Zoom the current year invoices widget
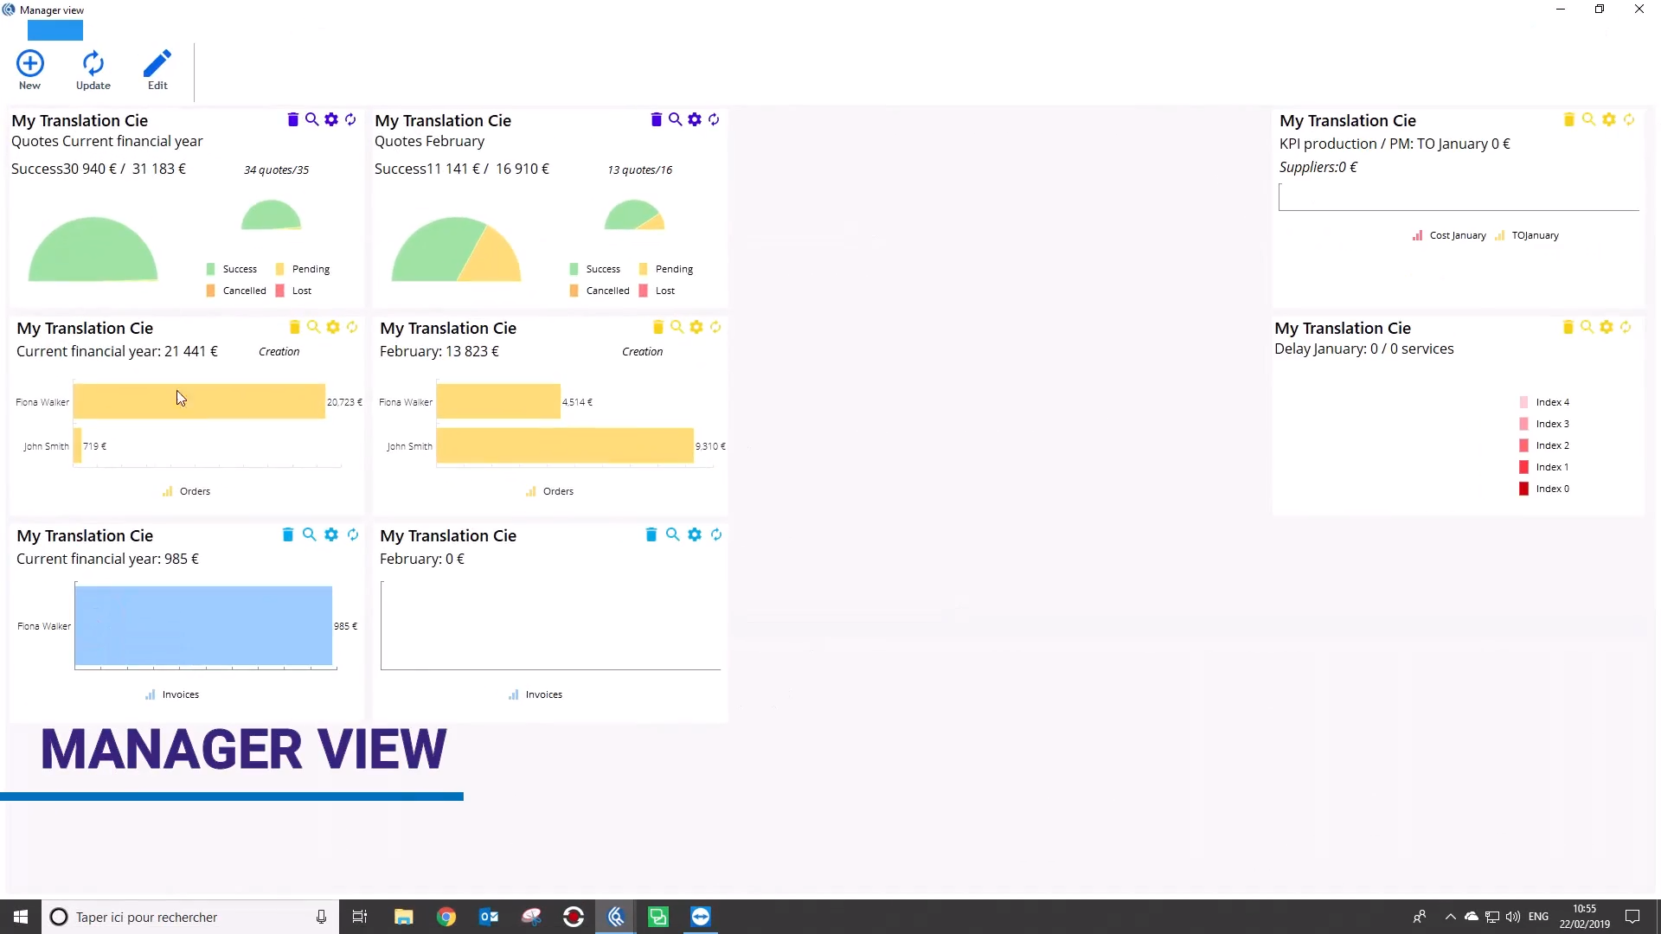Screen dimensions: 1661x934 coord(309,534)
